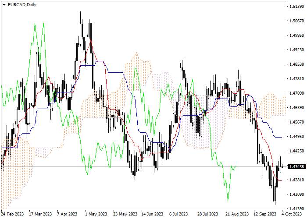The height and width of the screenshot is (219, 307).
Task: Click the 1.42090 price axis label
Action: point(297,194)
